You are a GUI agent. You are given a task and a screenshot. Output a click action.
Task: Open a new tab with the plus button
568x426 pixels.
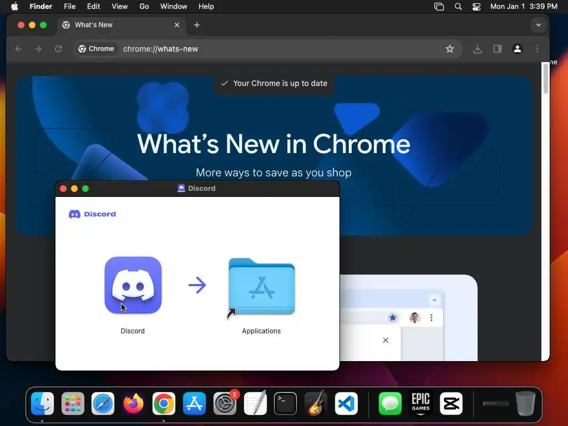click(197, 25)
